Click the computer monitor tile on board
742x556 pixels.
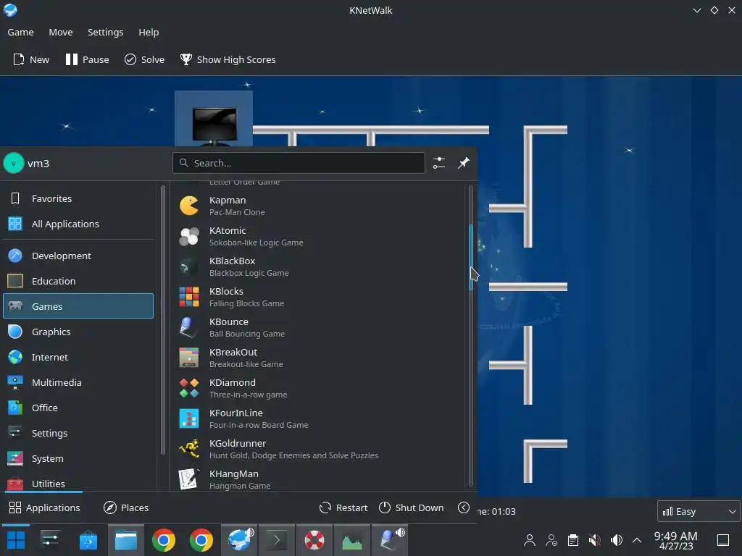(x=214, y=119)
